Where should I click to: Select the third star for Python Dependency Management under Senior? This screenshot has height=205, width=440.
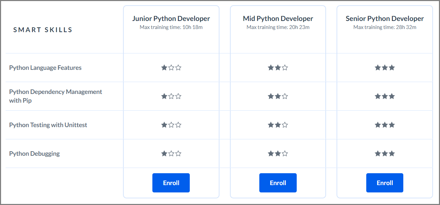click(392, 96)
